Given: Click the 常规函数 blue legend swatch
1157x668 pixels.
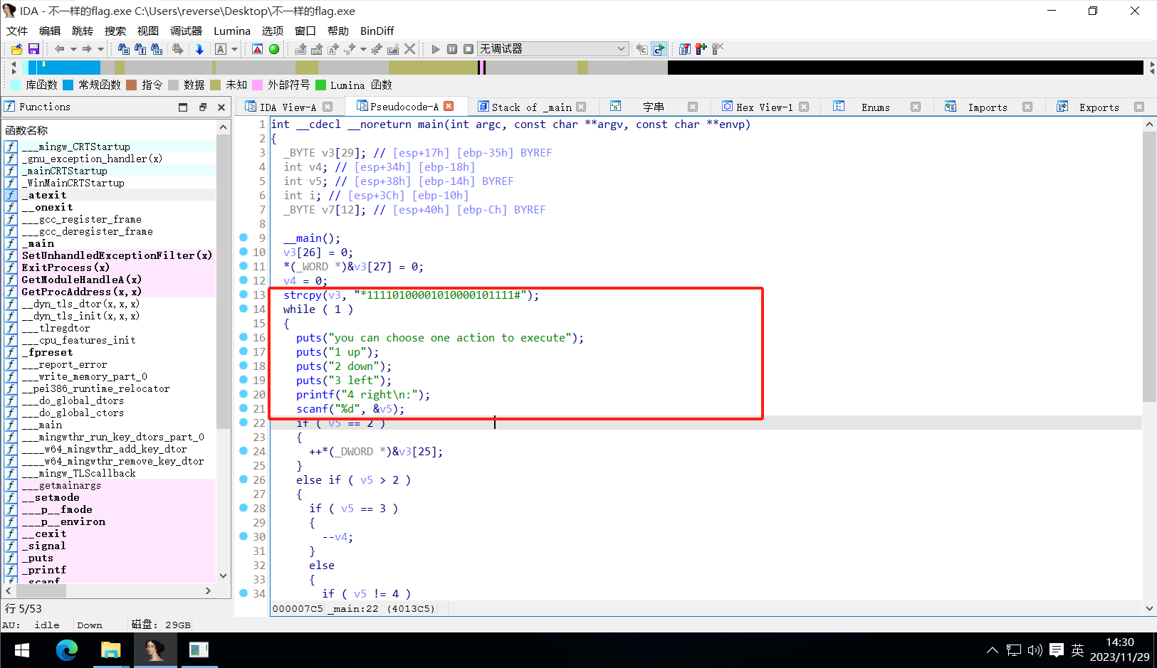Looking at the screenshot, I should click(68, 85).
